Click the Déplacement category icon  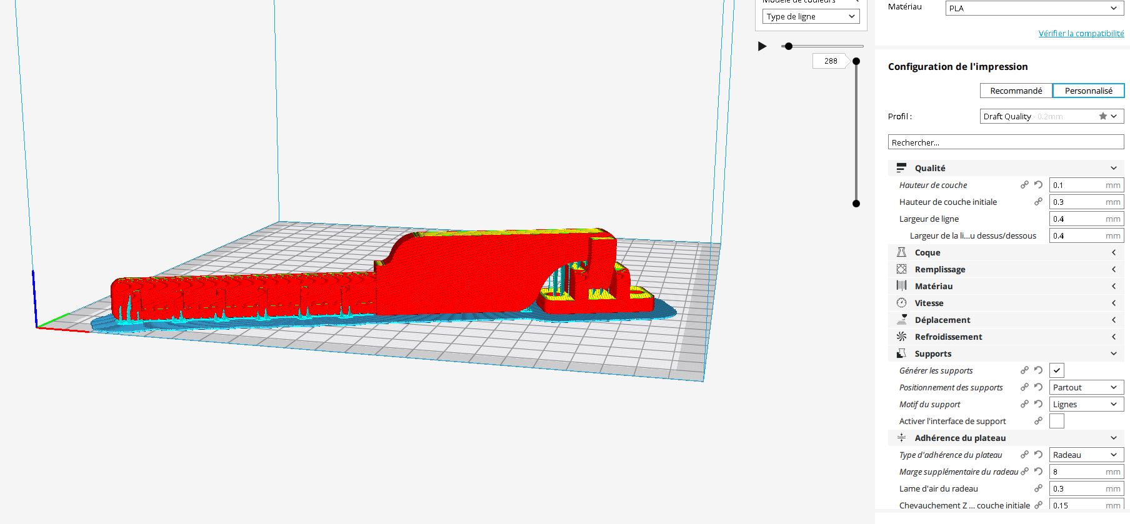(x=901, y=320)
